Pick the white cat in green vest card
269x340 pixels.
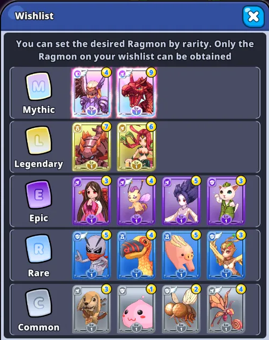[x=226, y=201]
